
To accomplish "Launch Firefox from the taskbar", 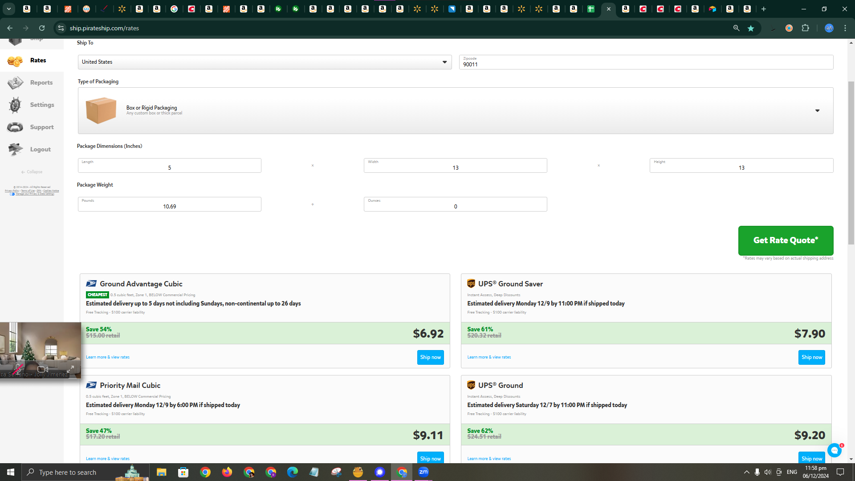I will 227,472.
